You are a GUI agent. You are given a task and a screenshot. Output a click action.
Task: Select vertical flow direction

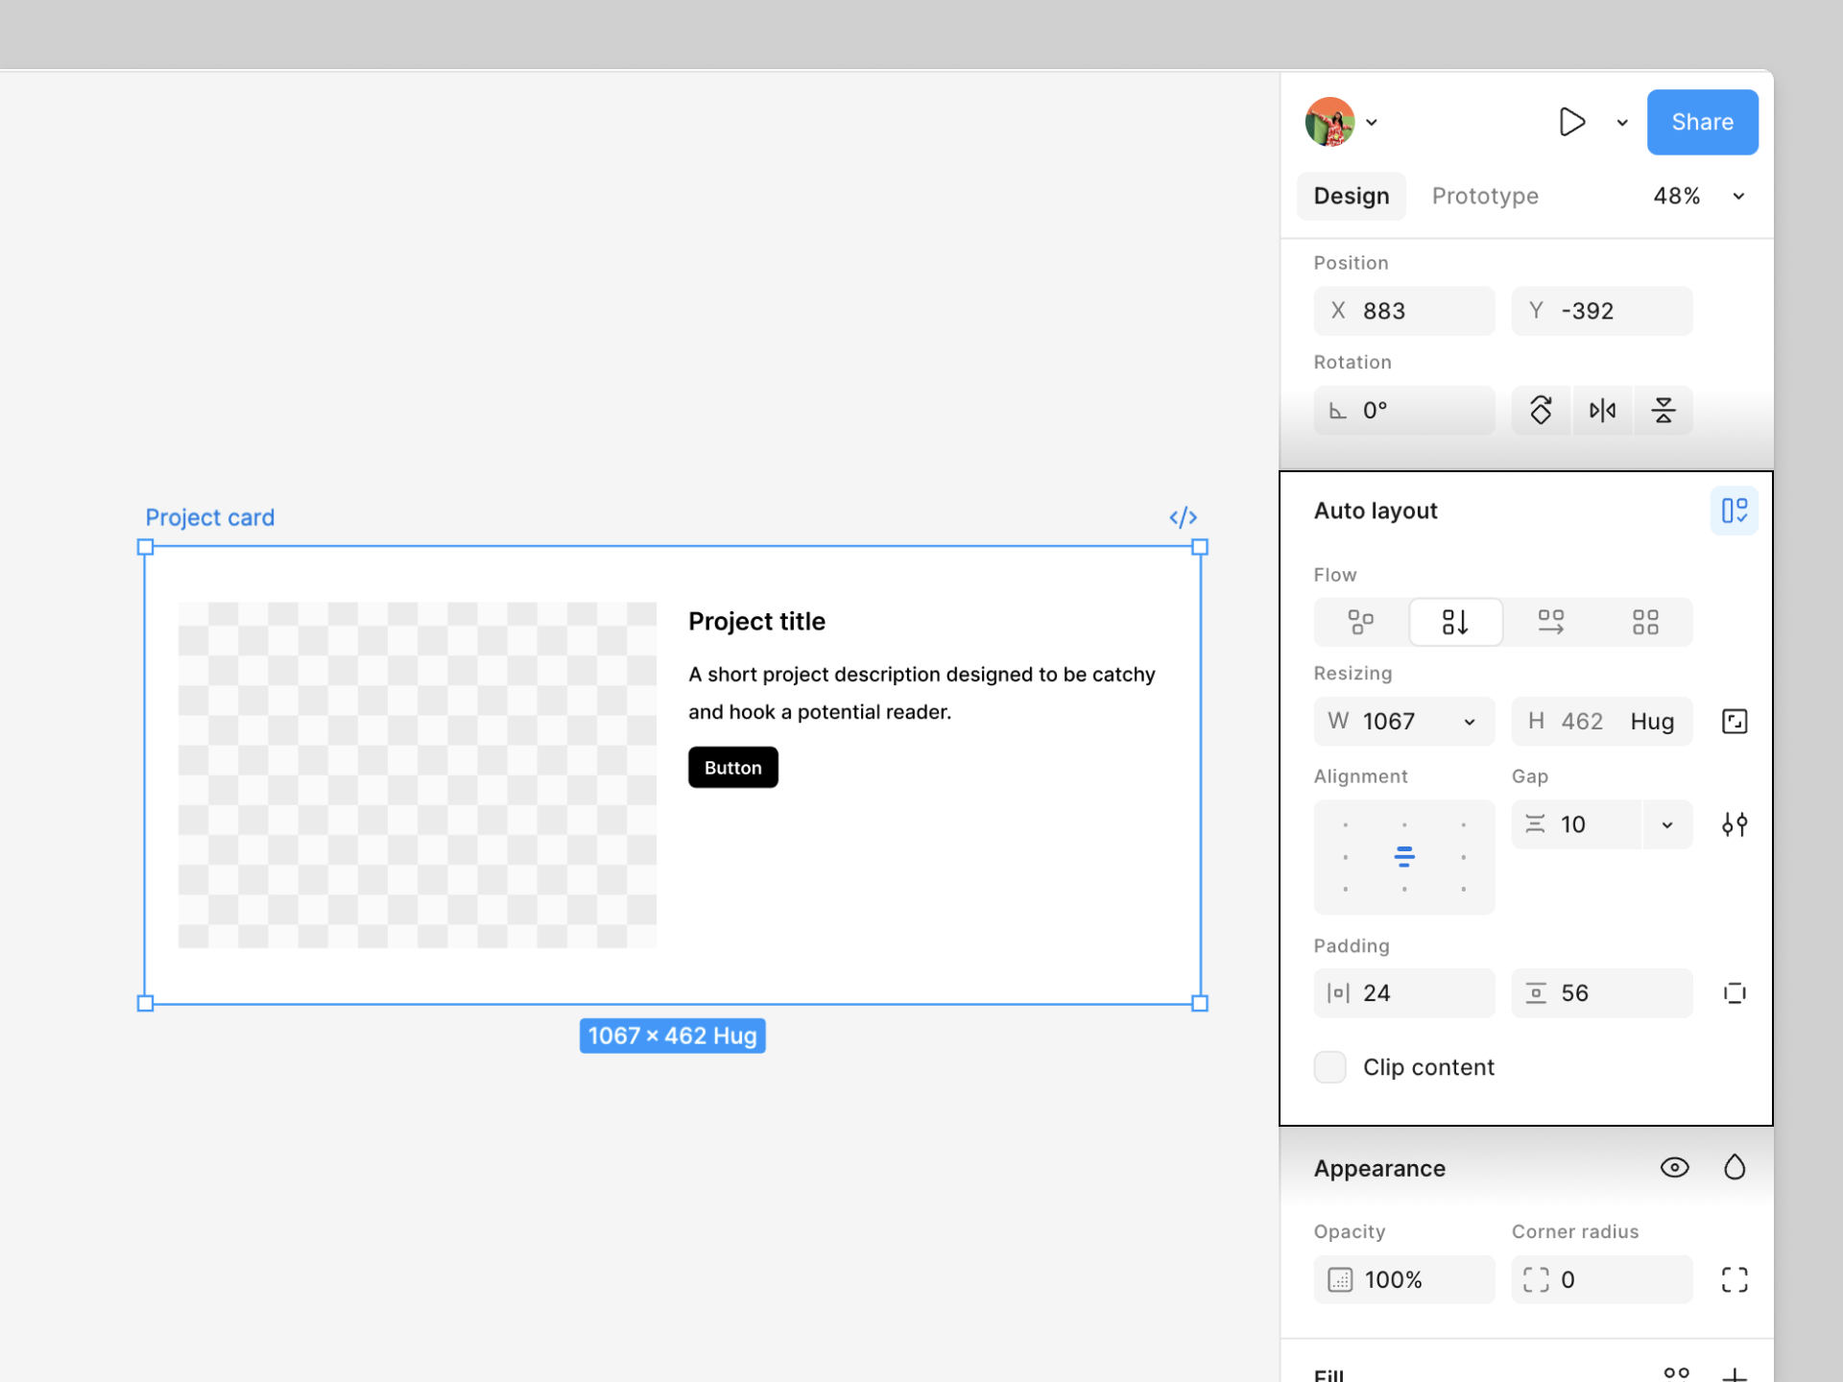(1455, 622)
